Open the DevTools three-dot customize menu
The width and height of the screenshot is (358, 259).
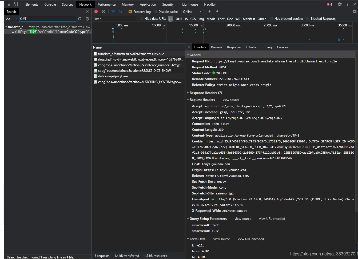coord(347,4)
